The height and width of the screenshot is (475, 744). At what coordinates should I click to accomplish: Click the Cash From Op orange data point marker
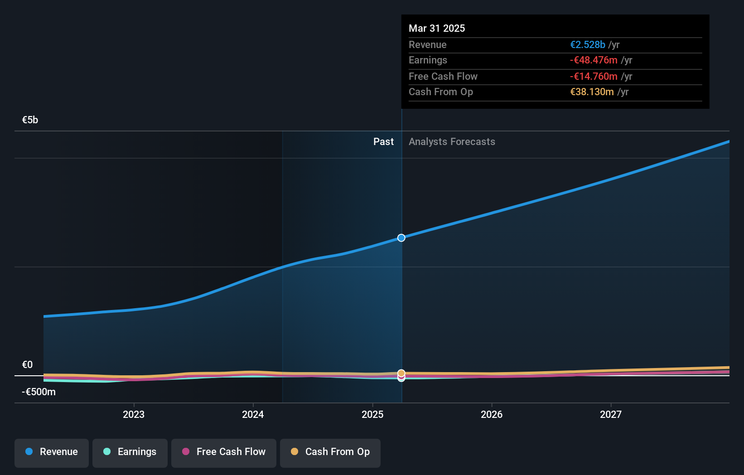point(401,373)
